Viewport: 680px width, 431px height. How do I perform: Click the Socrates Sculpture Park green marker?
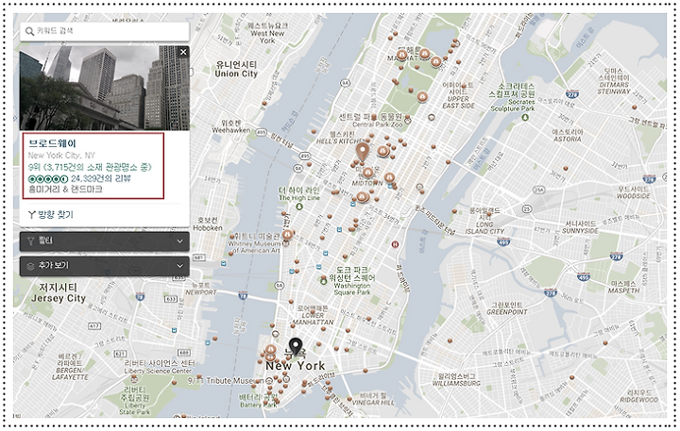(526, 117)
